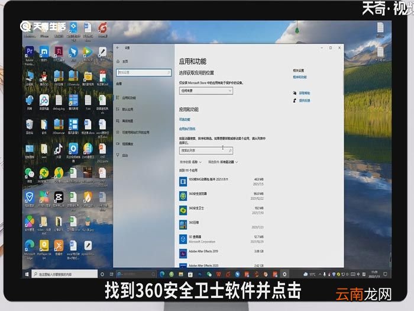Open the app source dropdown under Microsoft Store text
This screenshot has width=414, height=311.
tap(206, 91)
